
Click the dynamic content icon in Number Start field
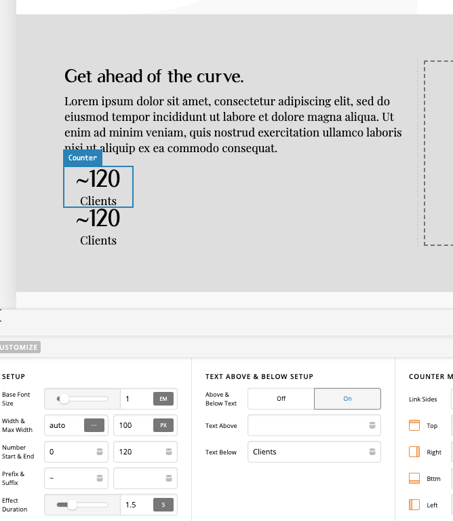[100, 452]
